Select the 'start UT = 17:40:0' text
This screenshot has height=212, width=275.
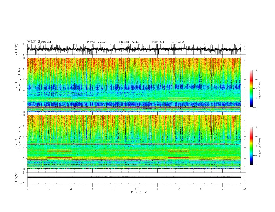coord(168,42)
